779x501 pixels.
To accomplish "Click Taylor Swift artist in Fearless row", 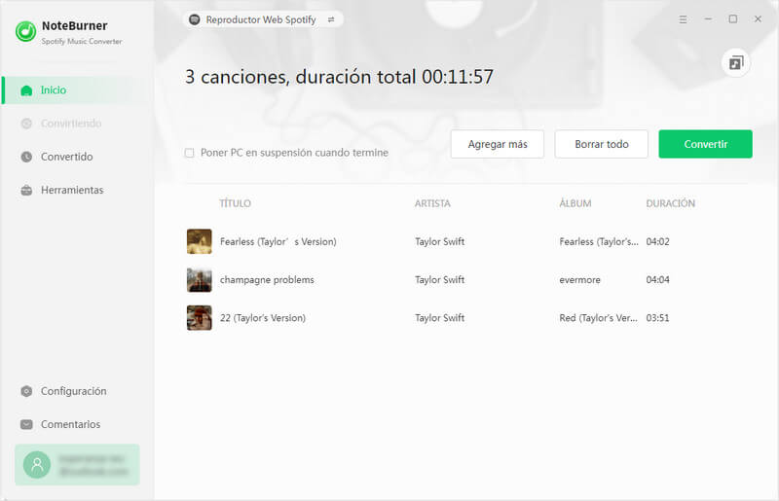I will 440,242.
